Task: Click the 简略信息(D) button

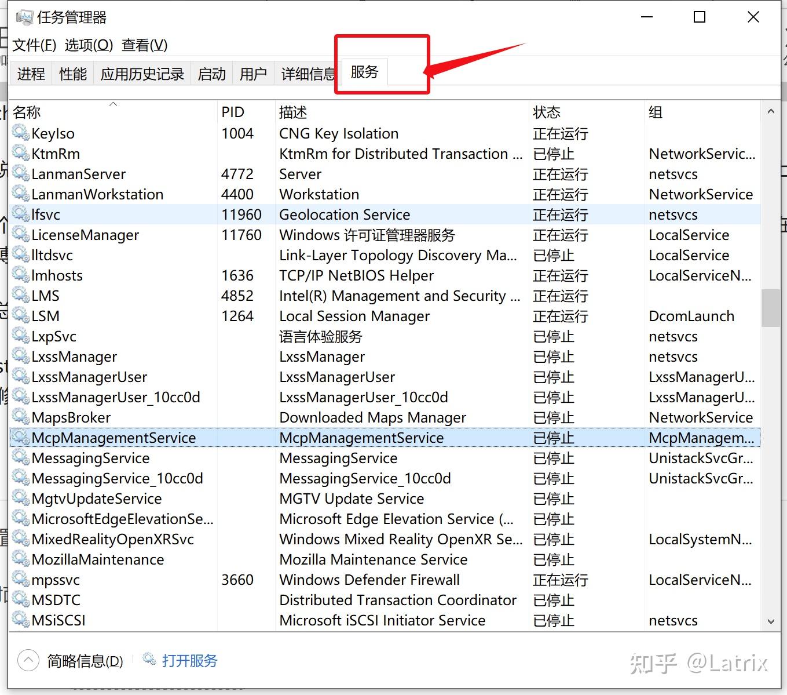Action: 85,661
